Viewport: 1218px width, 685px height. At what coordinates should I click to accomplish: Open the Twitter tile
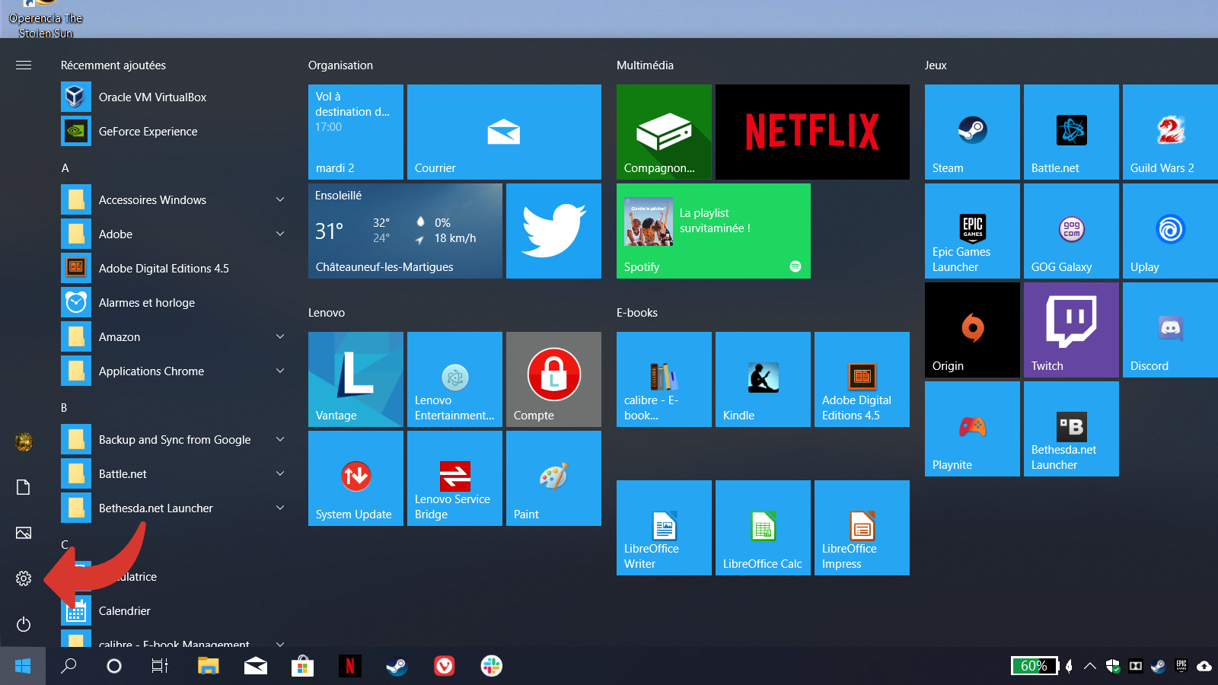[553, 231]
